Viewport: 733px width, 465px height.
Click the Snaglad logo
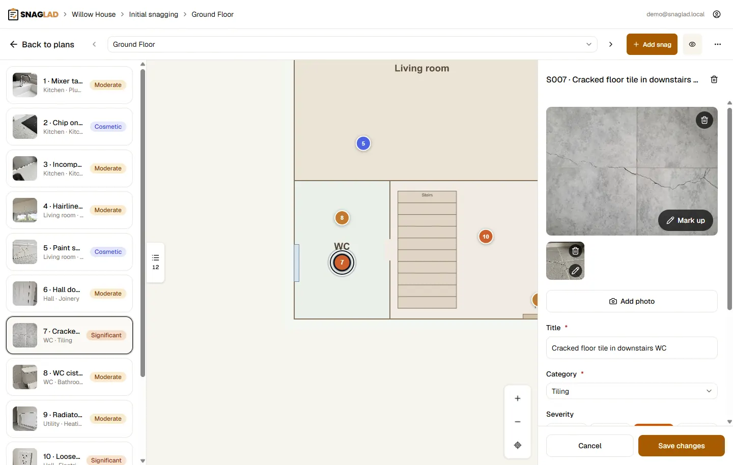click(33, 14)
